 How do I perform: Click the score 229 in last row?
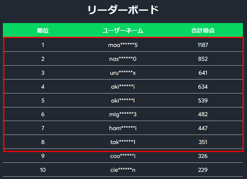coord(203,170)
